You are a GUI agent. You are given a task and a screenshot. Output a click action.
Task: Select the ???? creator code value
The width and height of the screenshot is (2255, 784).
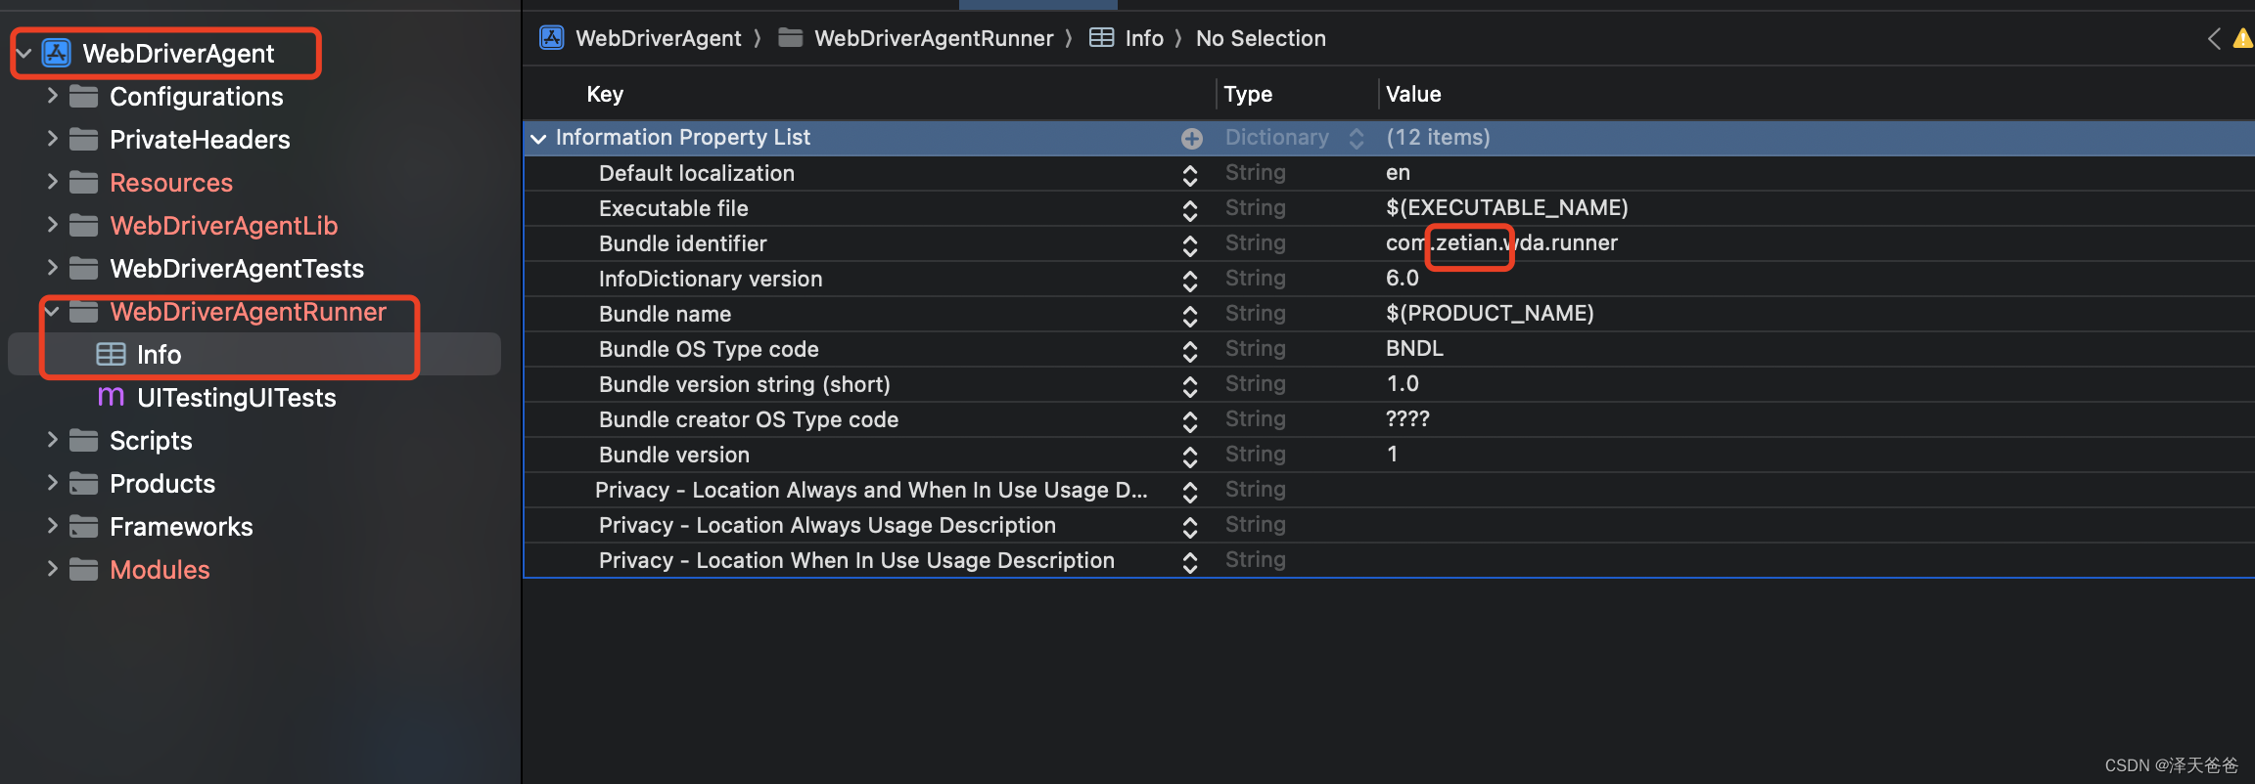[1407, 418]
